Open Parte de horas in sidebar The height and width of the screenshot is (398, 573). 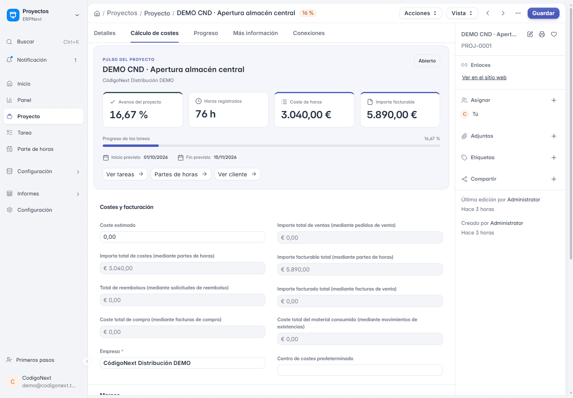(43, 149)
